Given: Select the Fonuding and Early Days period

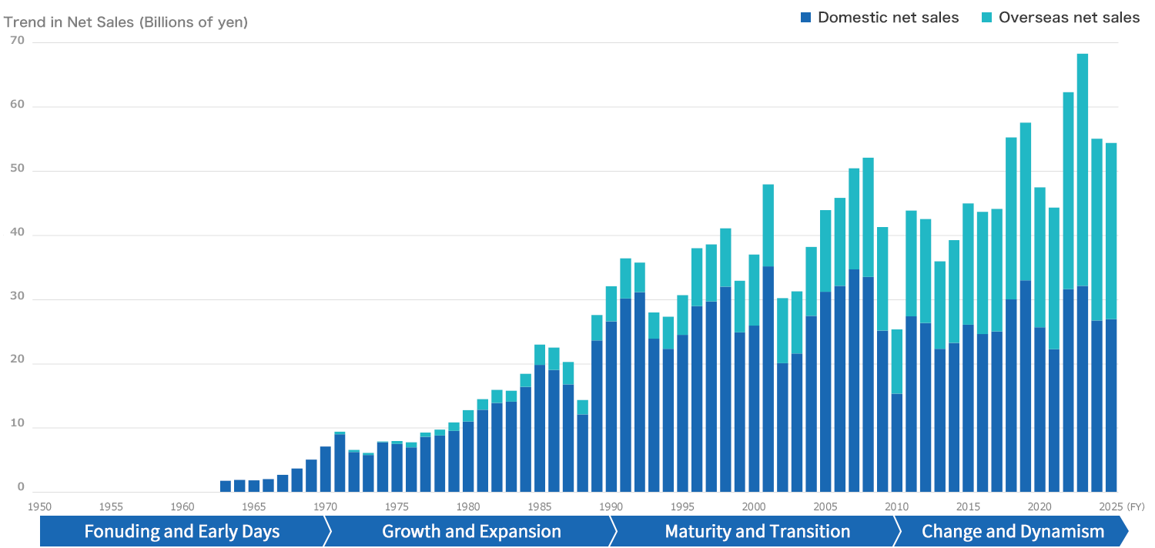Looking at the screenshot, I should (182, 531).
